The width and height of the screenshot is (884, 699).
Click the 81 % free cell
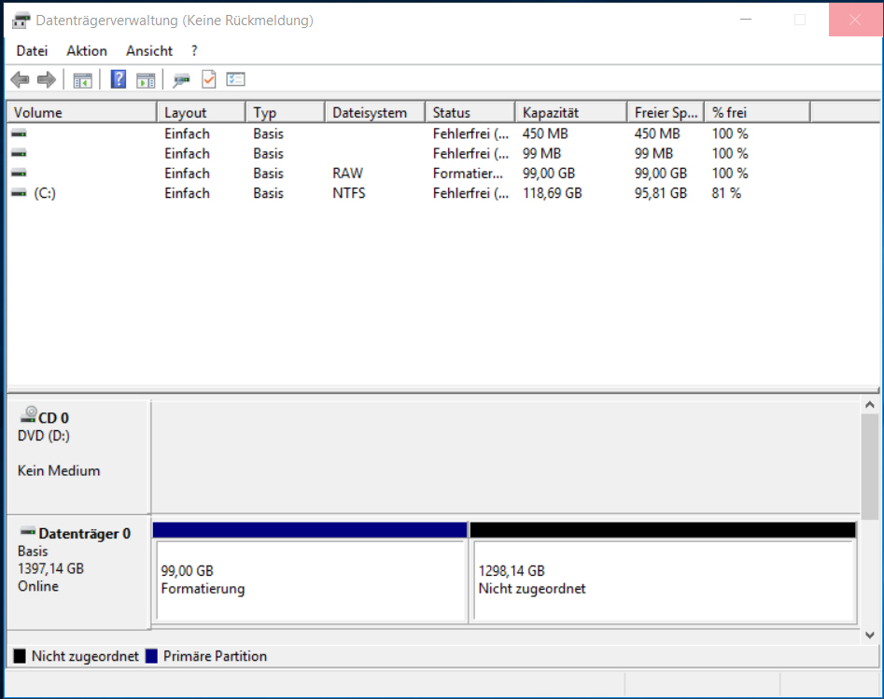coord(726,193)
